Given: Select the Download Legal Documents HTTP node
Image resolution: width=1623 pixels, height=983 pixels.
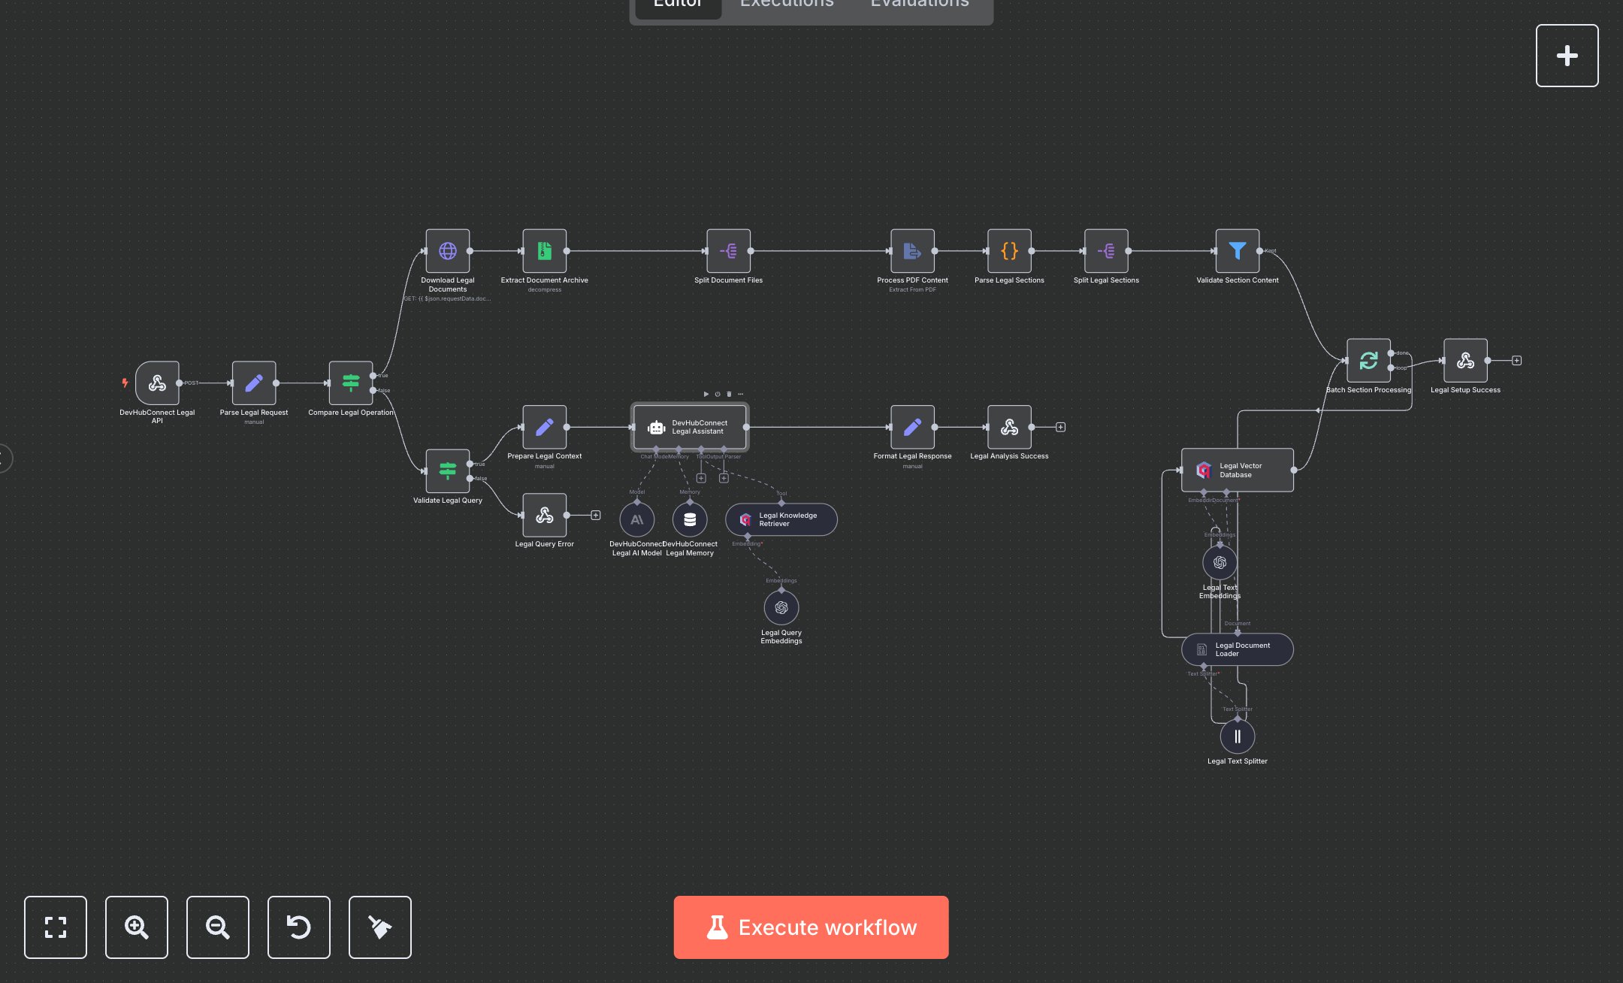Looking at the screenshot, I should (x=448, y=251).
